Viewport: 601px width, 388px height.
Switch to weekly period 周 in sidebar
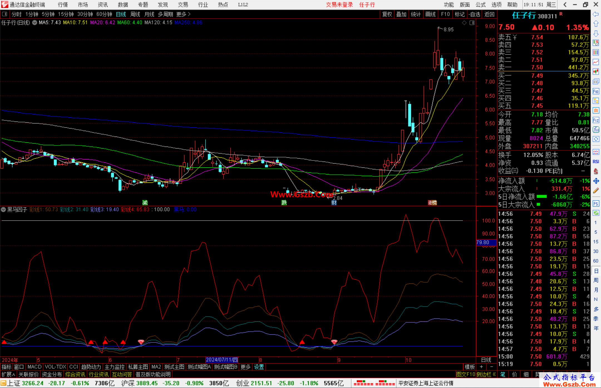pos(596,280)
